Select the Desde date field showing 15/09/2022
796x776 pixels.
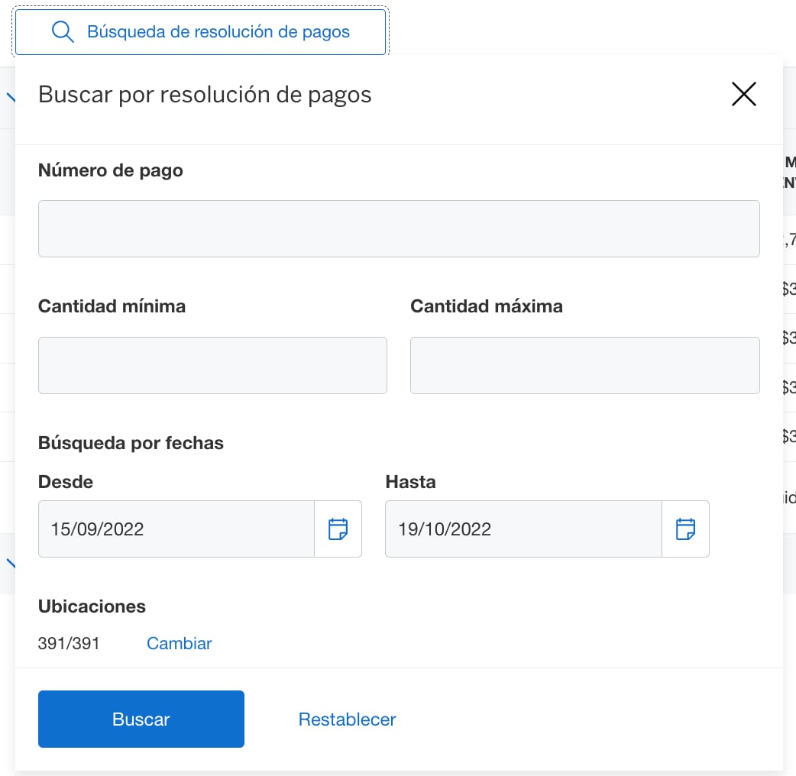[x=176, y=529]
